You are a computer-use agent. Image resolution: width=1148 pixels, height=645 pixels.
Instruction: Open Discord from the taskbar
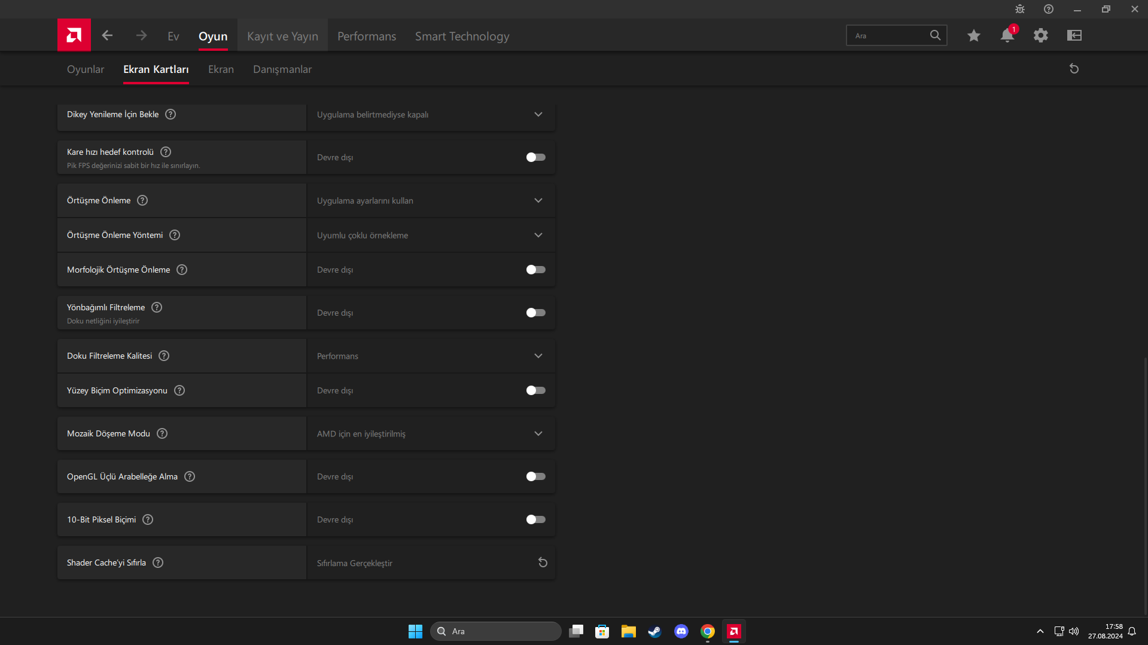coord(681,631)
